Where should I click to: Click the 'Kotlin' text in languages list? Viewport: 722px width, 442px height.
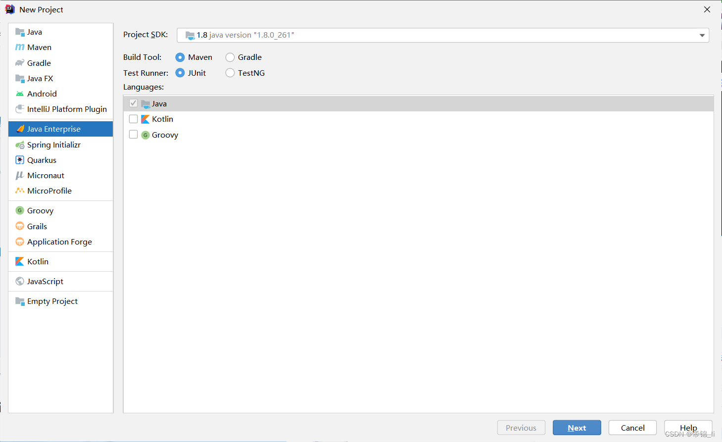pyautogui.click(x=163, y=119)
